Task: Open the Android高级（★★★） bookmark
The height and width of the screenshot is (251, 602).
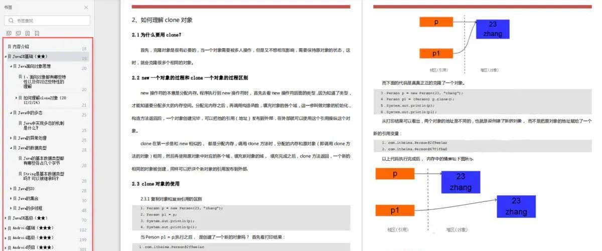Action: tap(33, 237)
